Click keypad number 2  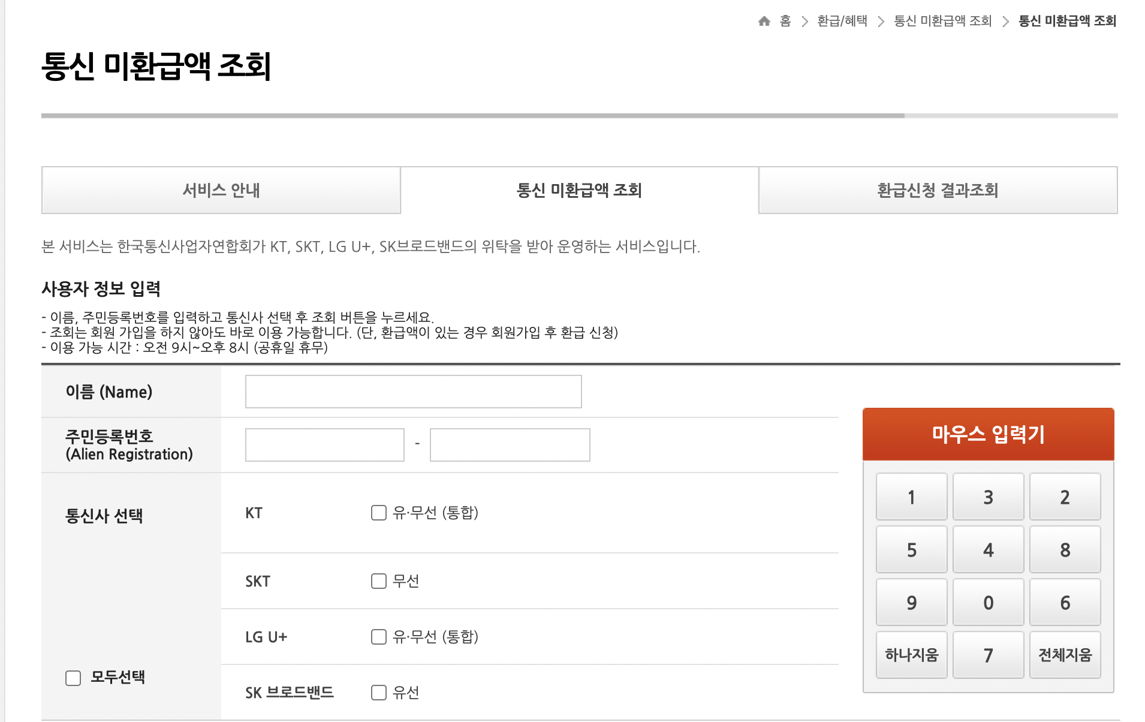[1065, 497]
